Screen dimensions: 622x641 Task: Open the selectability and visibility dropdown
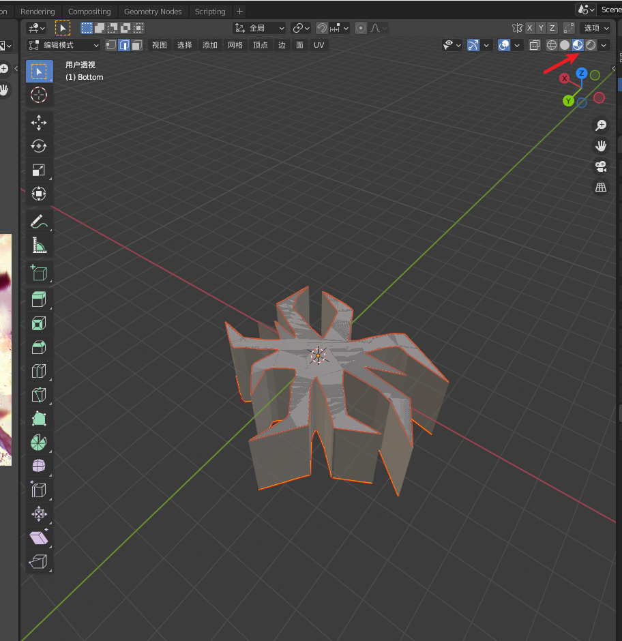[452, 45]
